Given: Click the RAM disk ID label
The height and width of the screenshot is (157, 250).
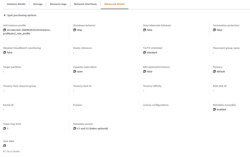Looking at the screenshot, I should (220, 86).
